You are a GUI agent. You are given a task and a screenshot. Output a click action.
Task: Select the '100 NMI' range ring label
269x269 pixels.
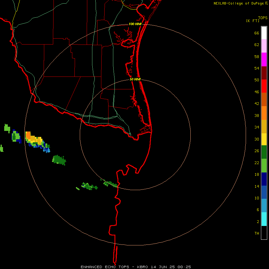pos(135,24)
